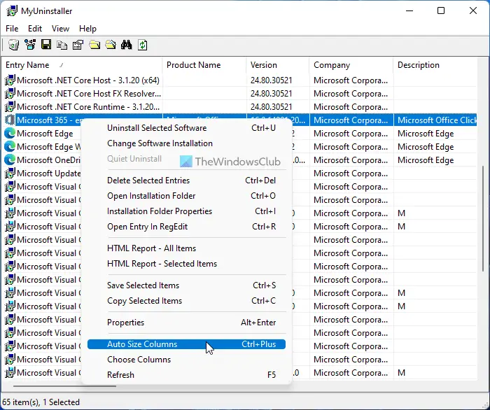Select the Microsoft Update entry name
The width and height of the screenshot is (490, 410).
pyautogui.click(x=49, y=173)
